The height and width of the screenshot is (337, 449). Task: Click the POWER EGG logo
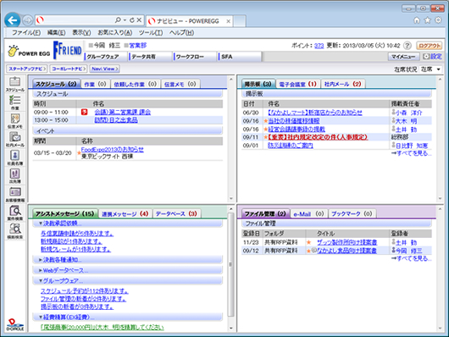29,51
